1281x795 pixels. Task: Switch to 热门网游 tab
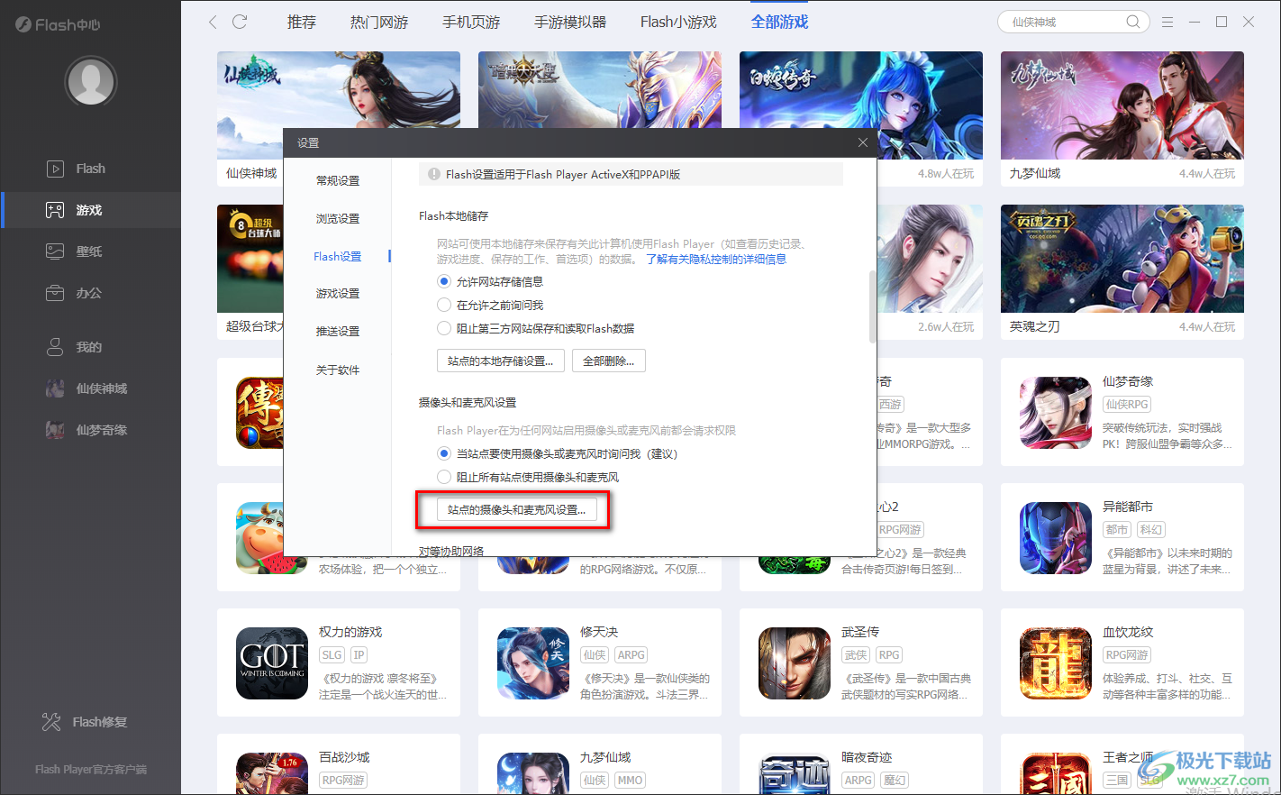[x=379, y=22]
